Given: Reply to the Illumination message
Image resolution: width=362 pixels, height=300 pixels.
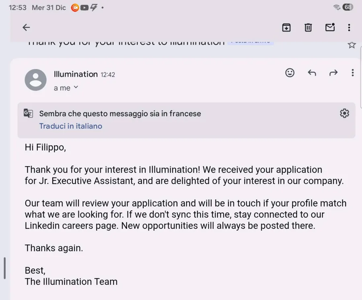Looking at the screenshot, I should (312, 73).
